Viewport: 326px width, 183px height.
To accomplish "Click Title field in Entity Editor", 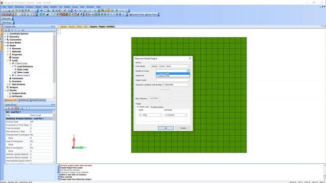I will coord(41,115).
